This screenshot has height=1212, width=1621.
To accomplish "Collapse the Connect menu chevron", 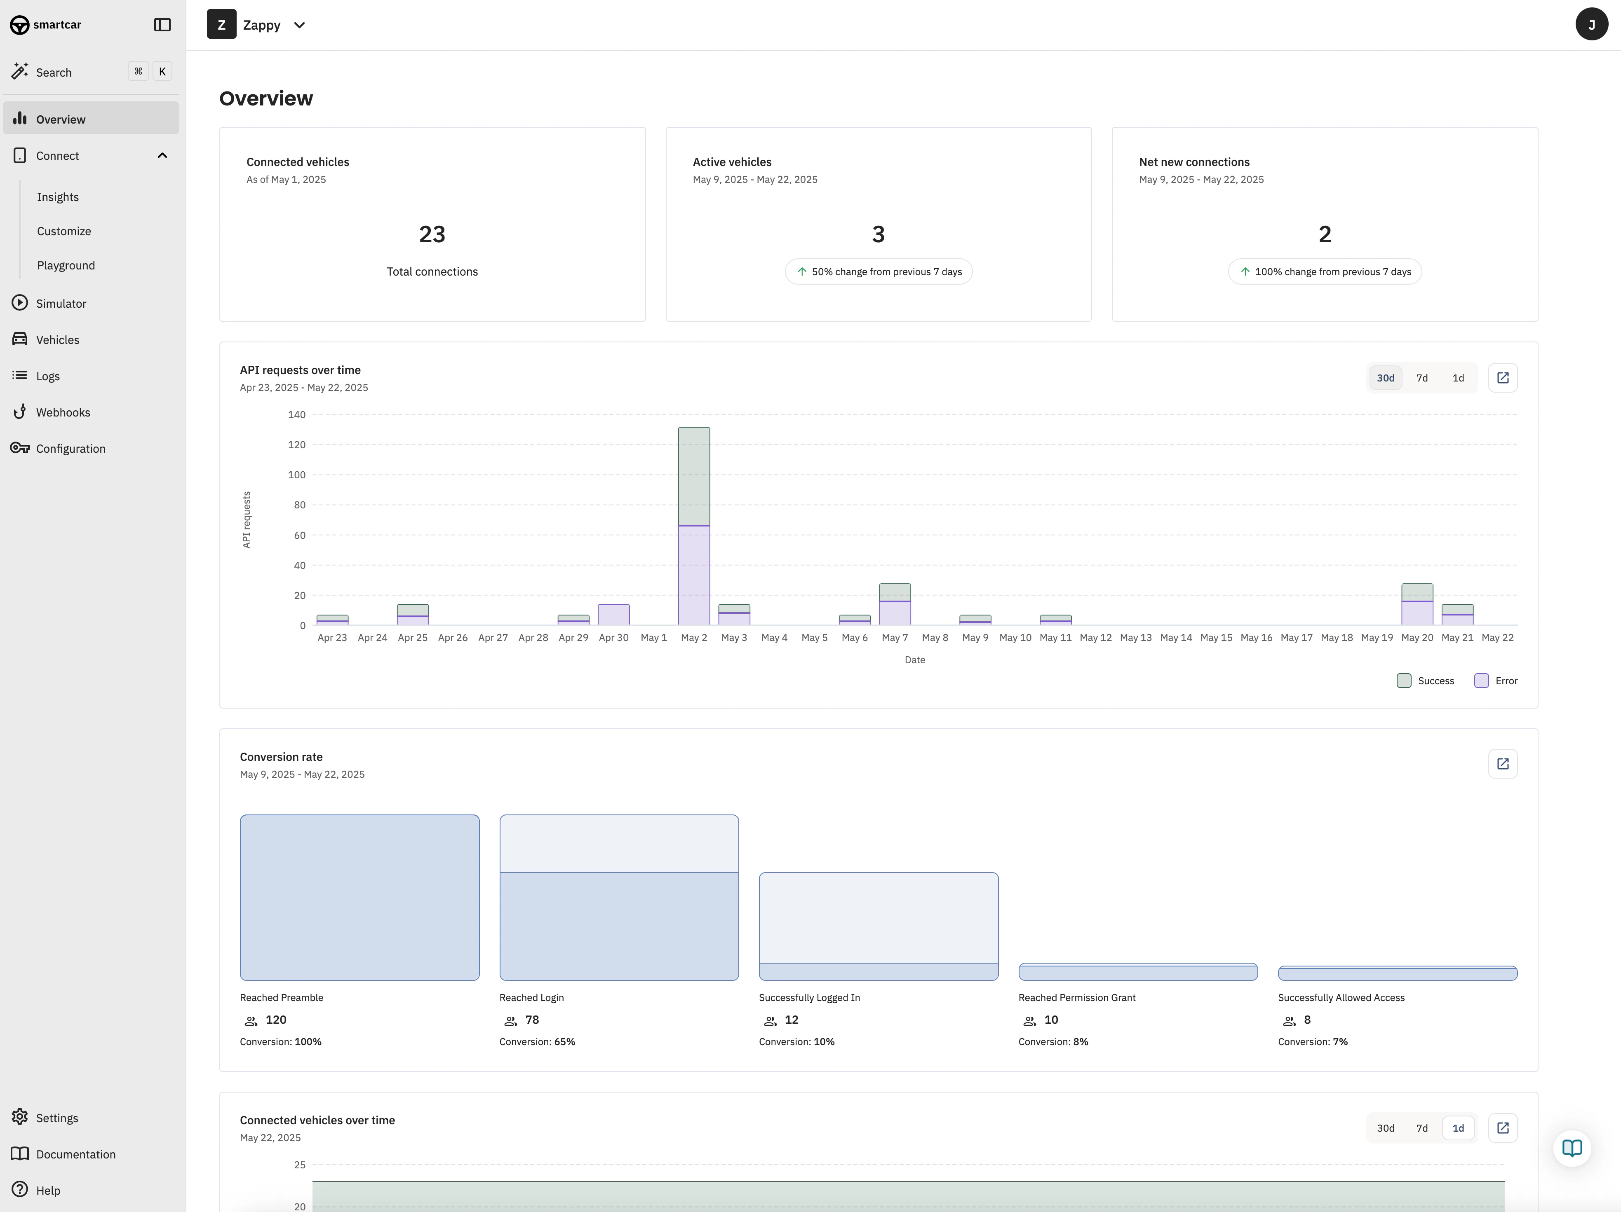I will pyautogui.click(x=162, y=155).
